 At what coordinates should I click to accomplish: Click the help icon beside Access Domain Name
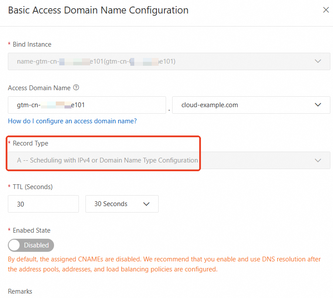coord(76,88)
